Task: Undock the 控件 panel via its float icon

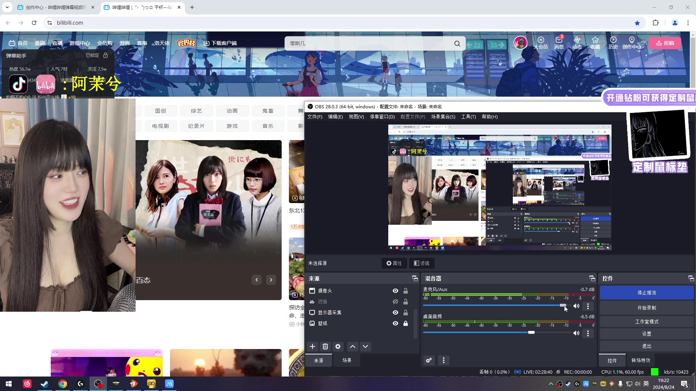Action: [x=691, y=278]
